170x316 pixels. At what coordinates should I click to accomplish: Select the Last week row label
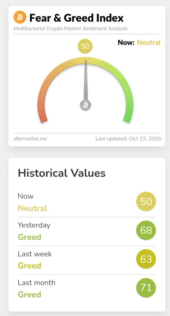(35, 254)
